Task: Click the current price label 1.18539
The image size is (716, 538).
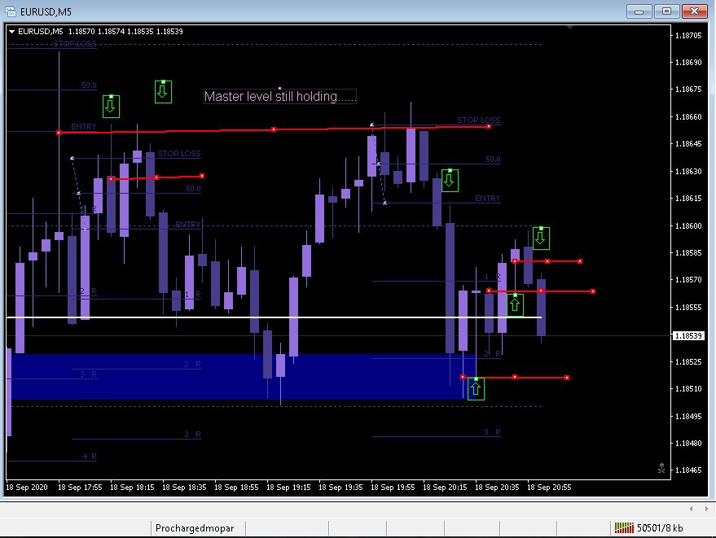Action: (x=688, y=336)
